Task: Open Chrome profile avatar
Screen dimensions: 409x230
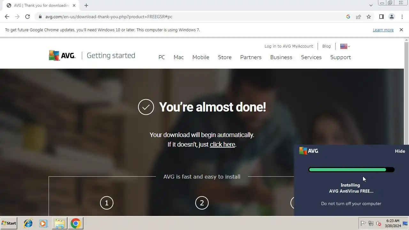Action: click(x=391, y=17)
